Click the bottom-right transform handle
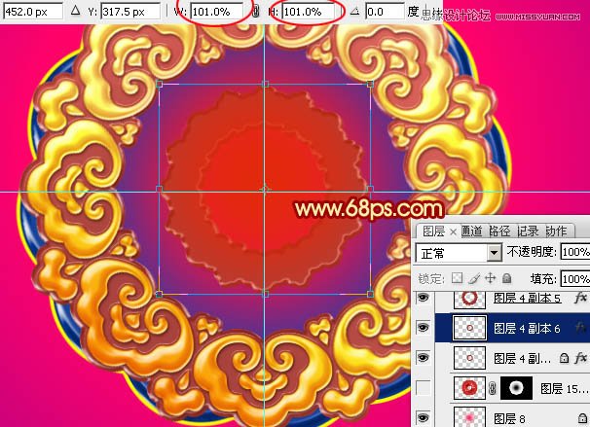The width and height of the screenshot is (590, 427). (370, 294)
